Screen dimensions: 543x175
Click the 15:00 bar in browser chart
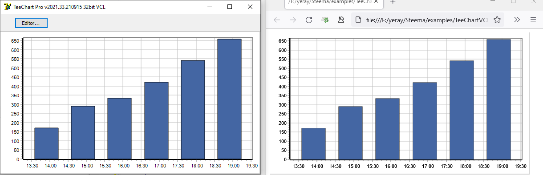coord(351,133)
